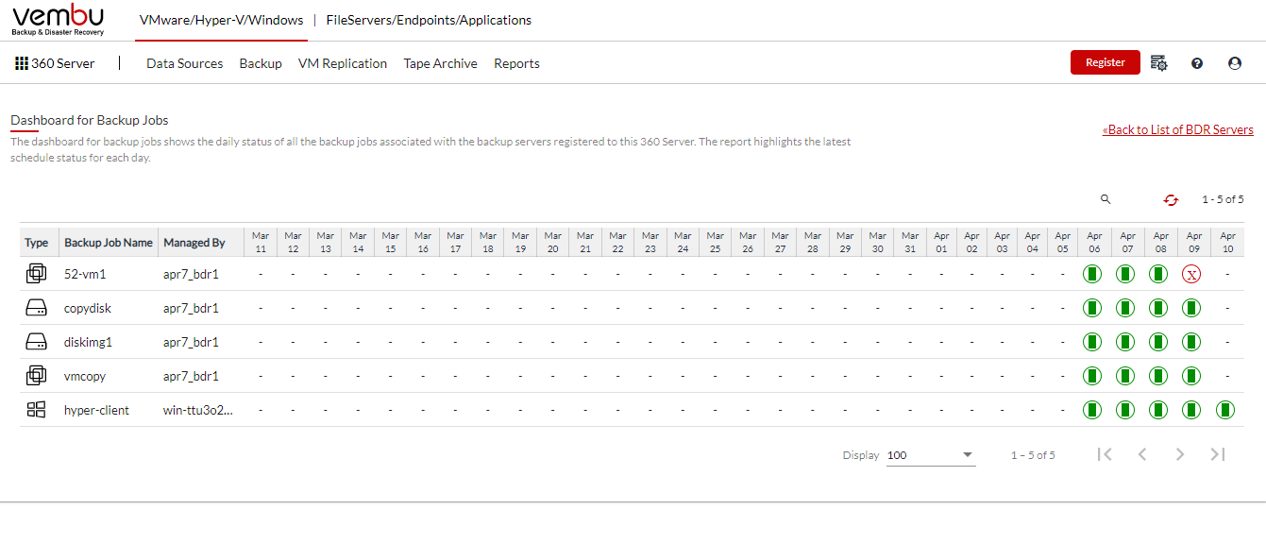This screenshot has height=544, width=1266.
Task: Click the Apr 01 date column header
Action: [941, 242]
